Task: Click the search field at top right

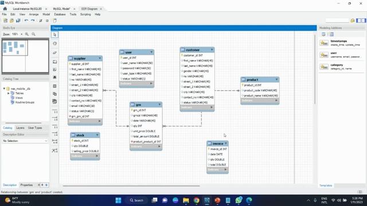Action: (337, 21)
